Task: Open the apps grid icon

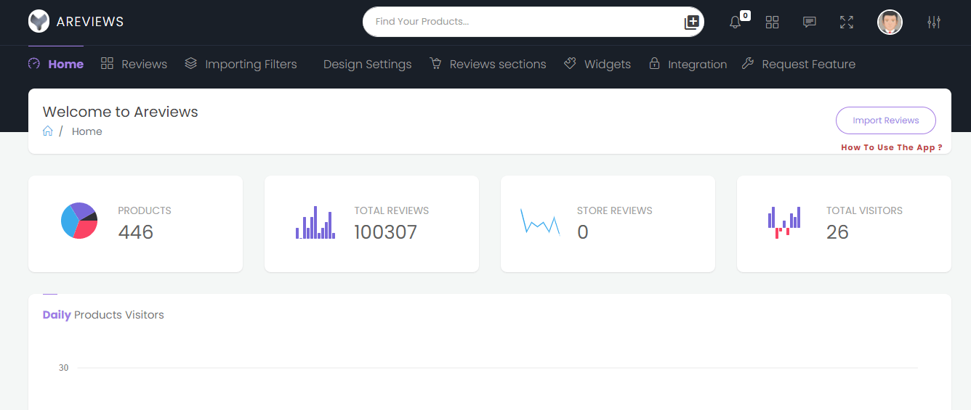Action: pyautogui.click(x=772, y=22)
